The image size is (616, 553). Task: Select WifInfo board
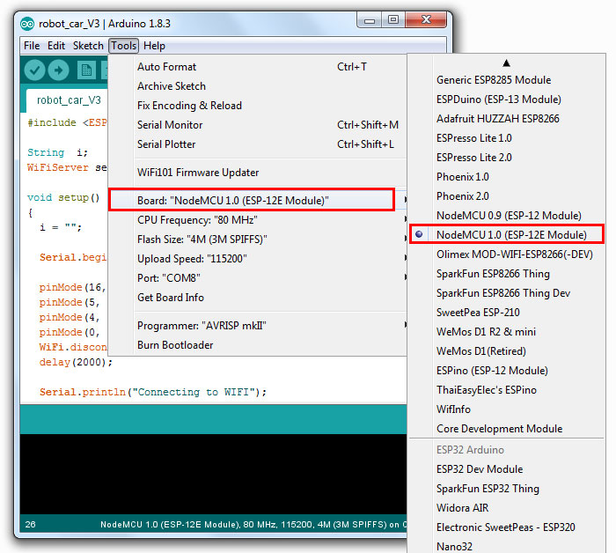pos(507,409)
